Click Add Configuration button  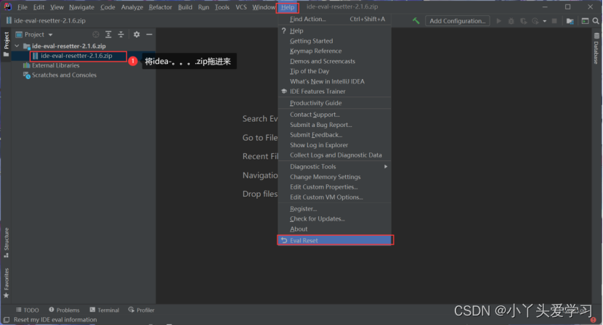tap(457, 21)
